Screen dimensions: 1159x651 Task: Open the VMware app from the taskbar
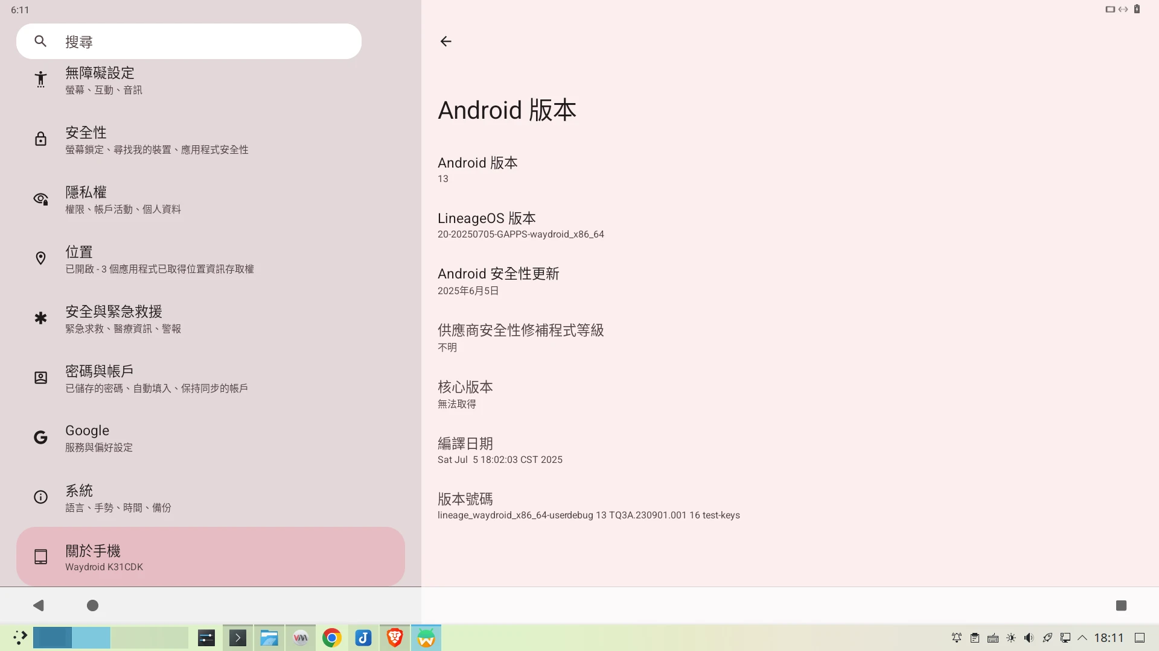click(x=301, y=638)
